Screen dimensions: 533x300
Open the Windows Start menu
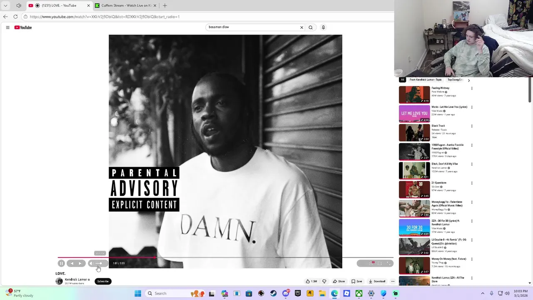coord(138,293)
